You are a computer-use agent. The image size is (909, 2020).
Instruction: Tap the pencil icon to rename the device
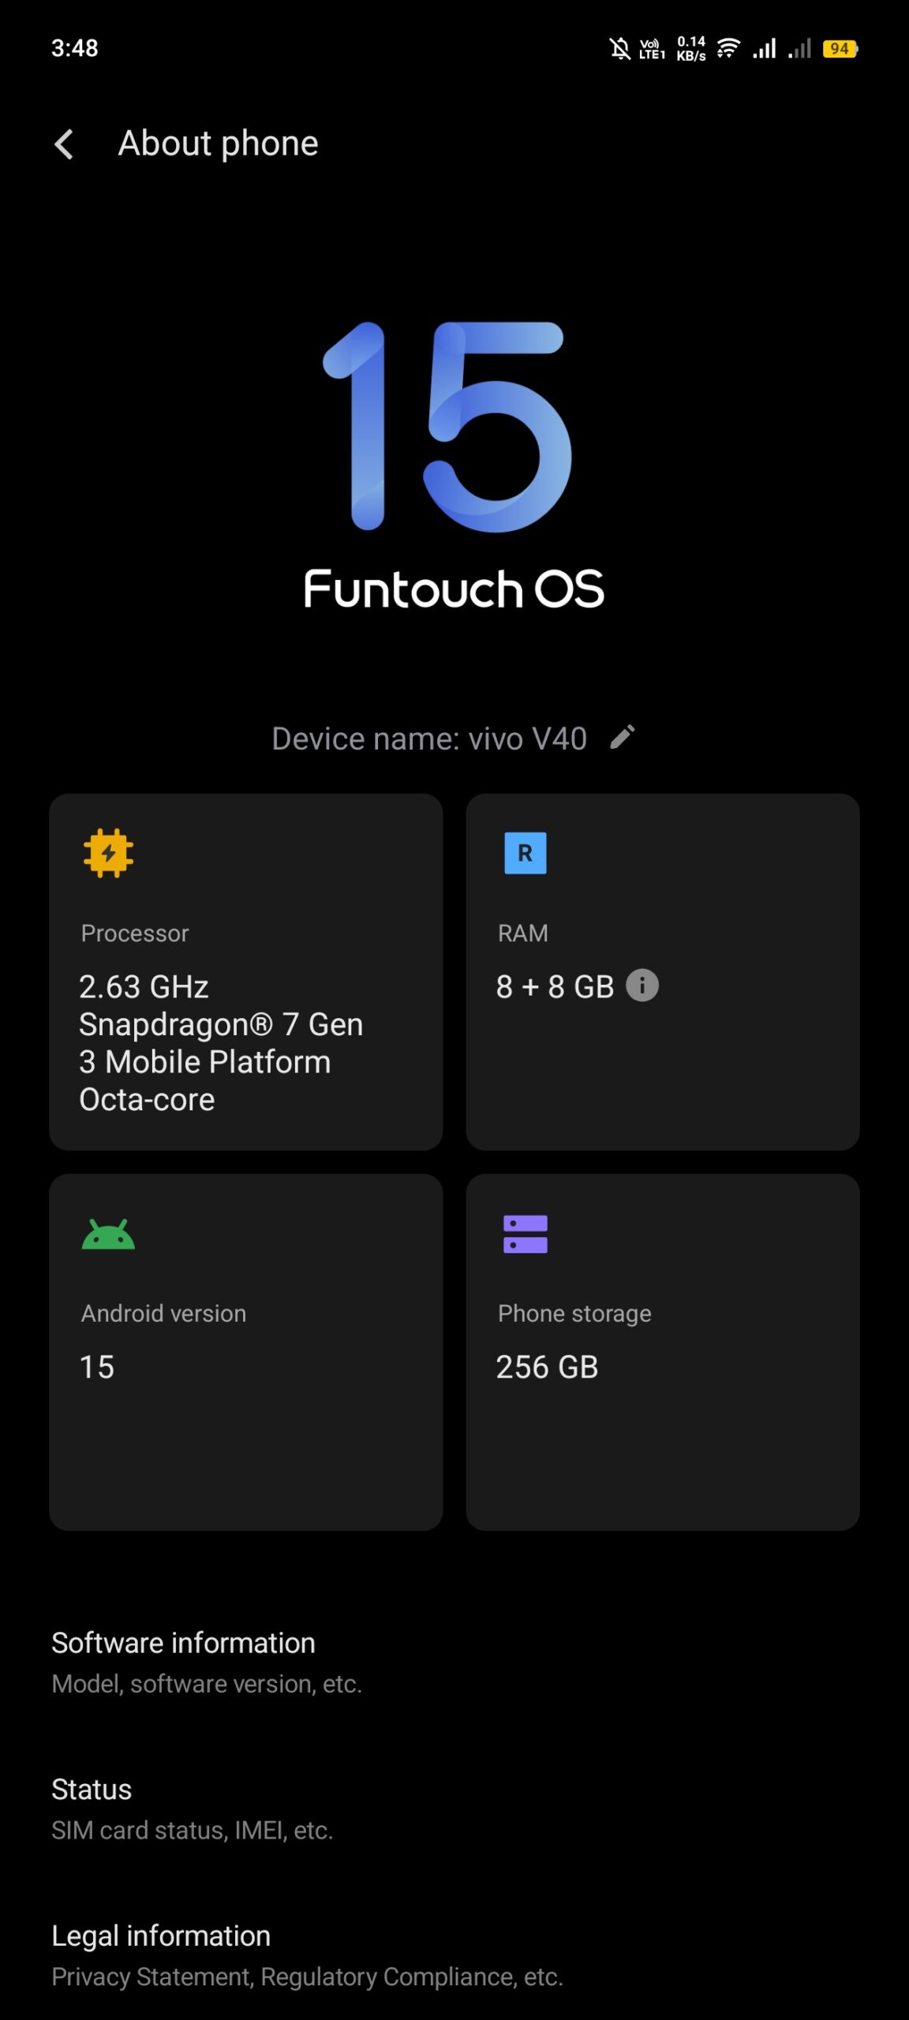click(623, 737)
